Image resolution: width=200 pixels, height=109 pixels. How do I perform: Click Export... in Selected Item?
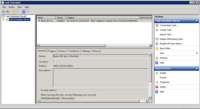click(164, 77)
